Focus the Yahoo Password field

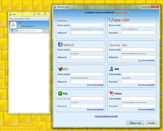click(x=138, y=106)
